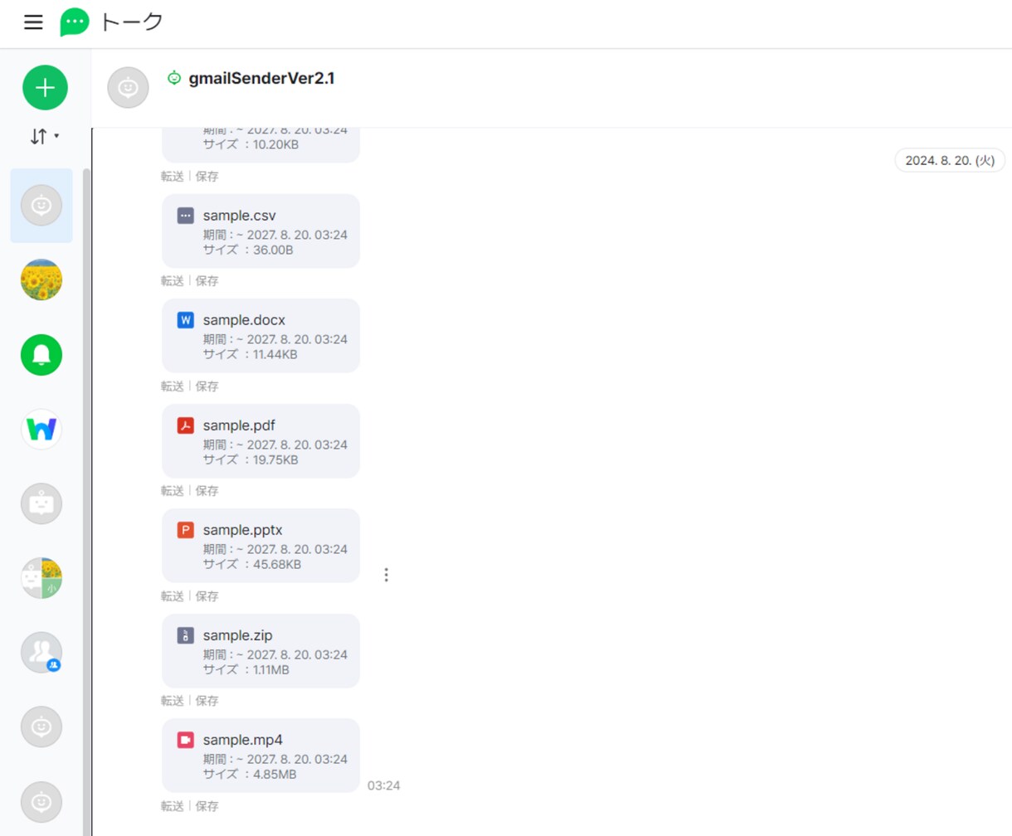Click 保存 under sample.docx
Screen dimensions: 1012x836
[x=207, y=386]
